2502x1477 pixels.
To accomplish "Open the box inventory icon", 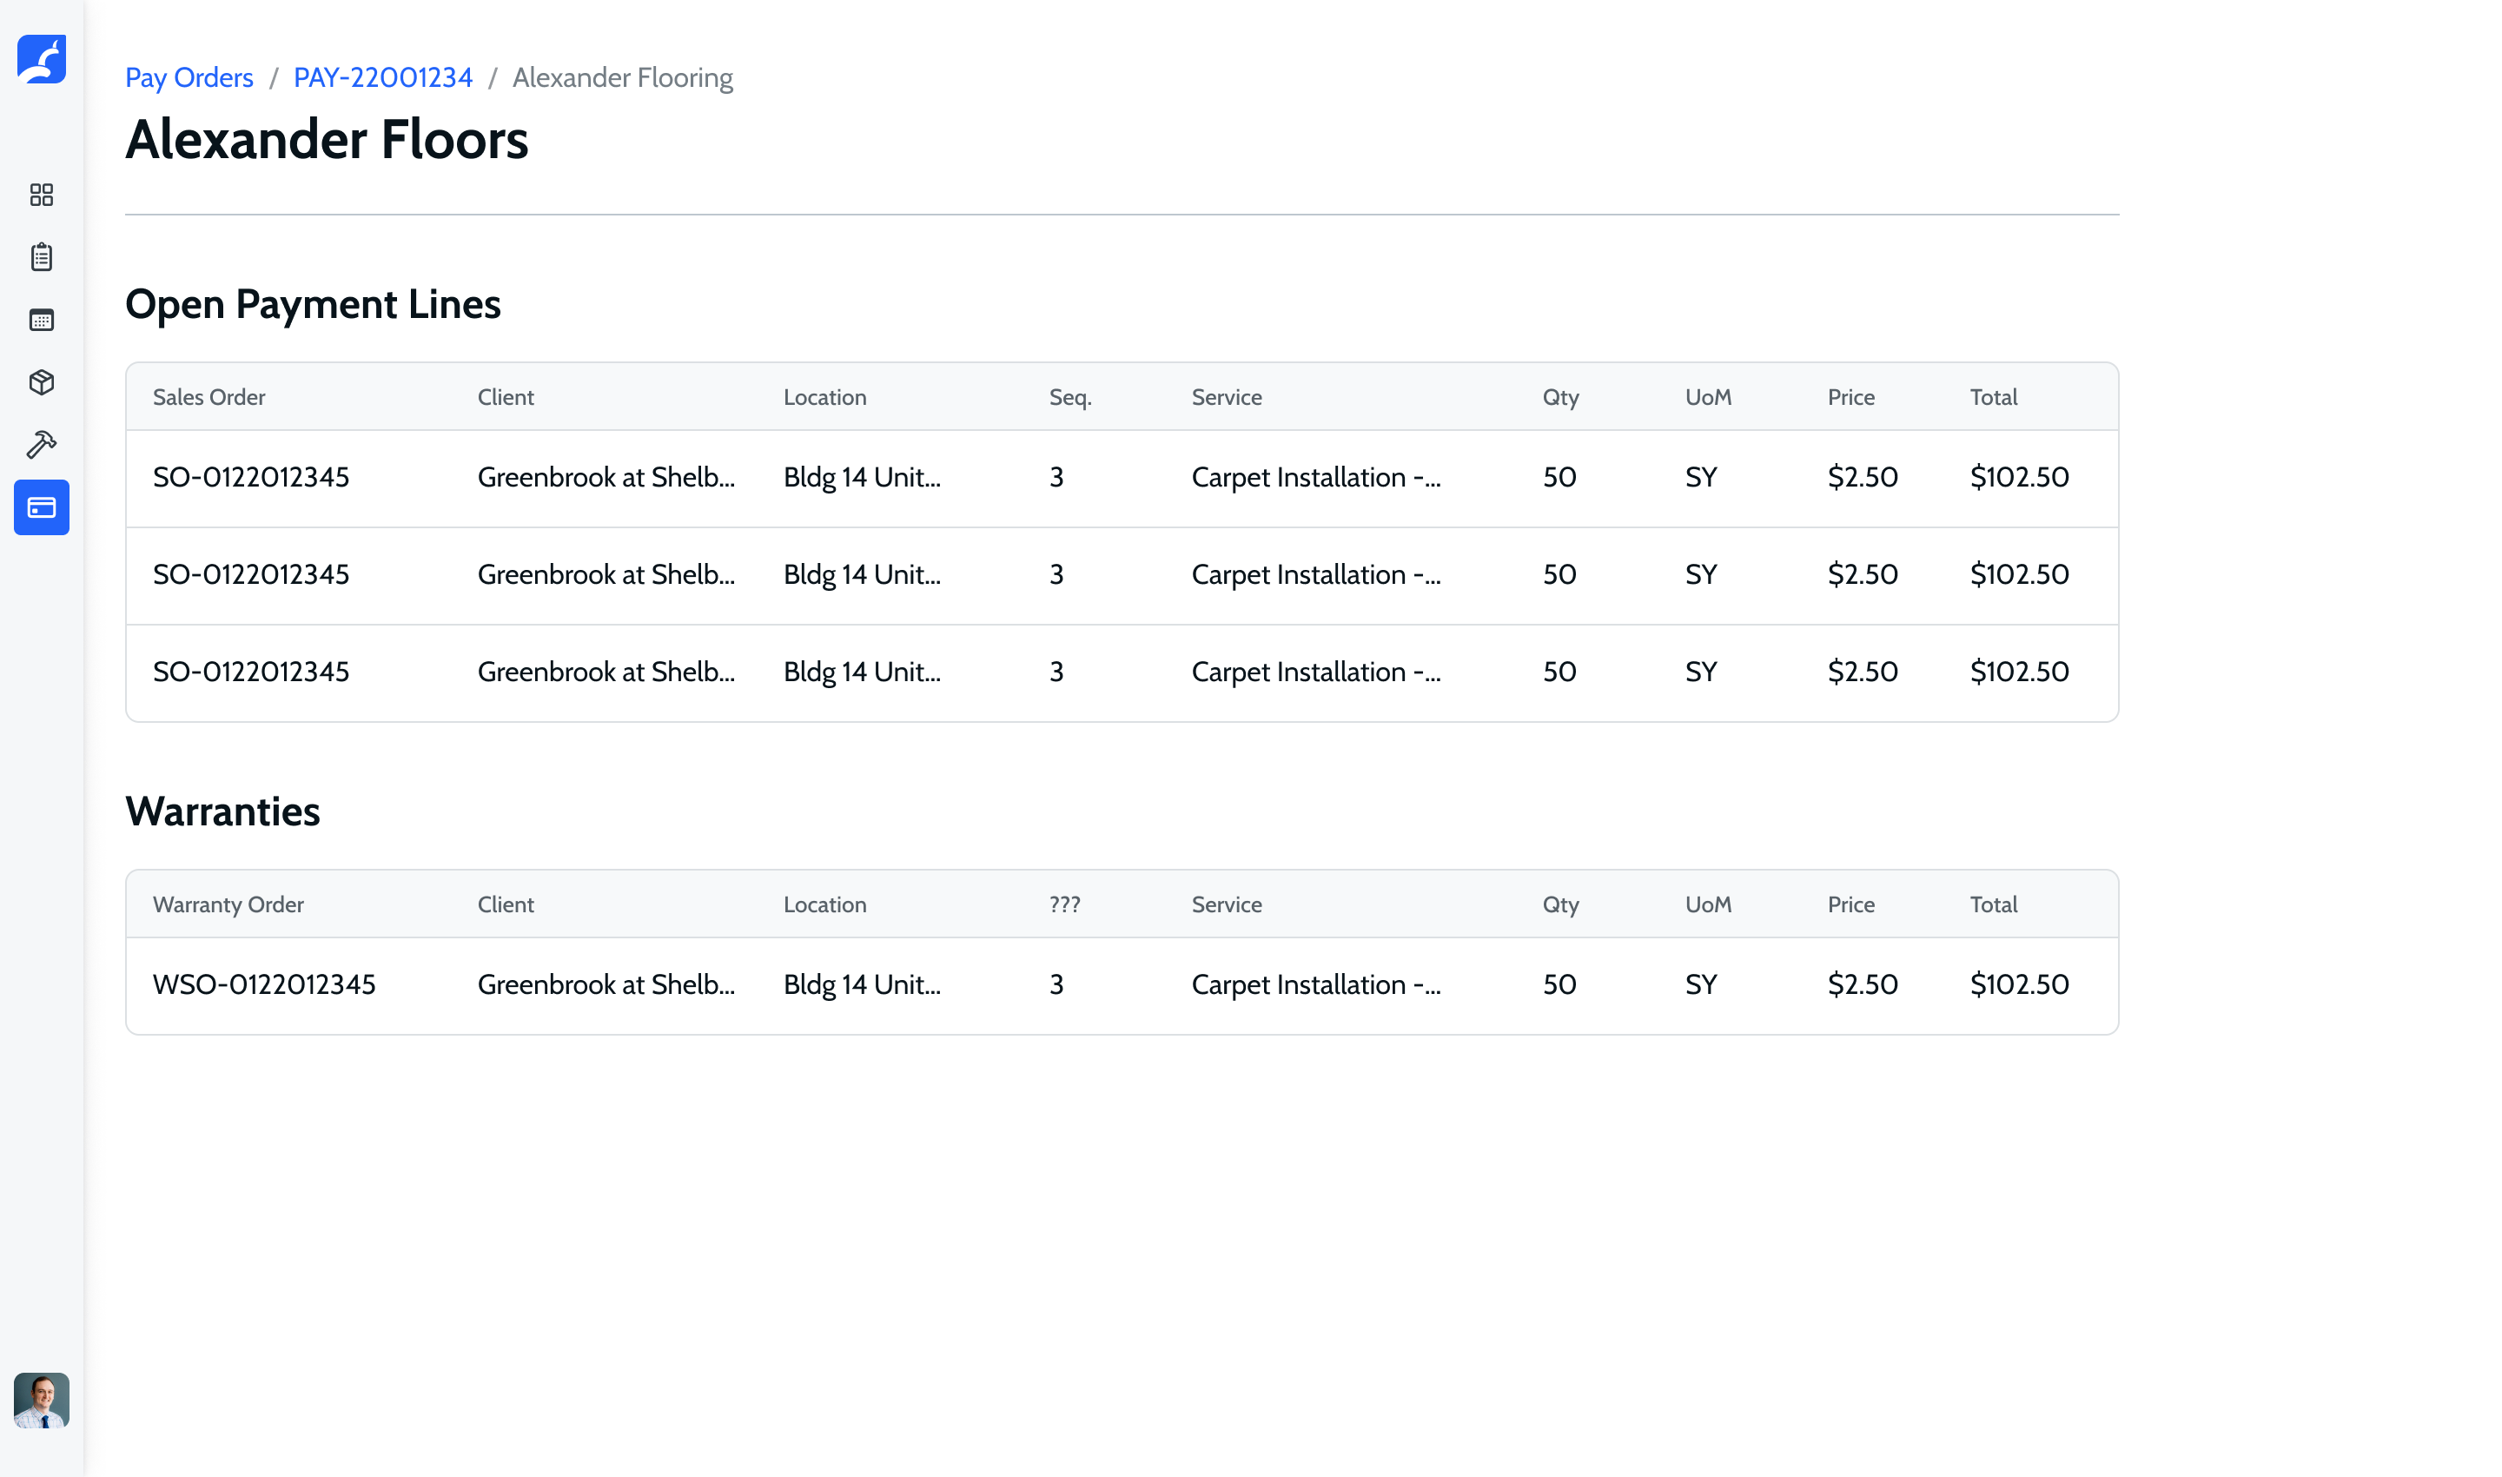I will [x=41, y=382].
